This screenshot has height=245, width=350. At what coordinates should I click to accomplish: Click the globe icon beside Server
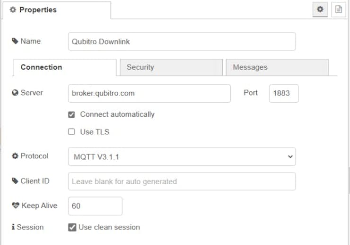15,93
